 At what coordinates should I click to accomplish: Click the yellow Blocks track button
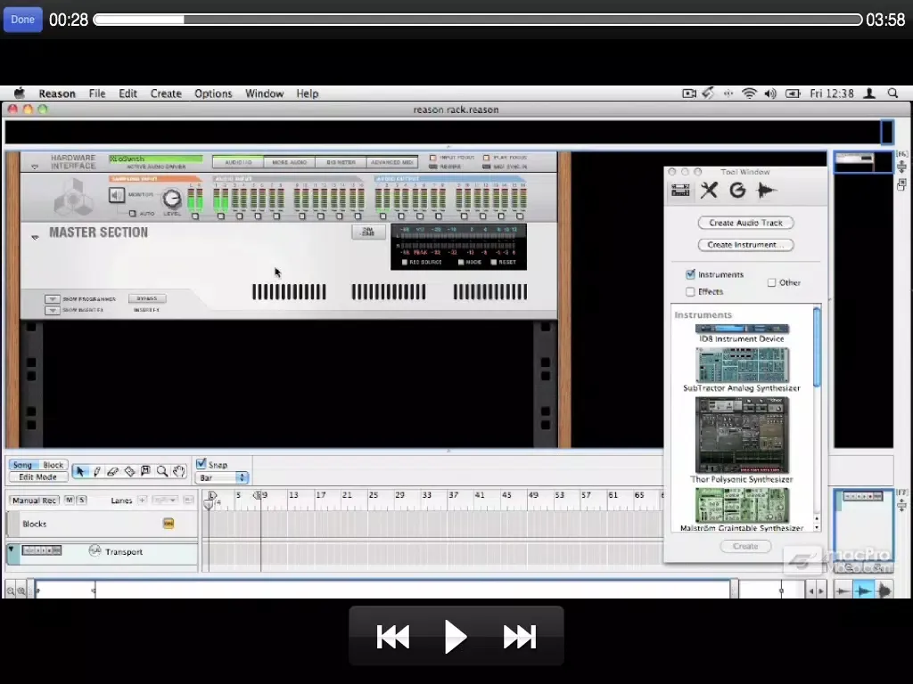169,524
